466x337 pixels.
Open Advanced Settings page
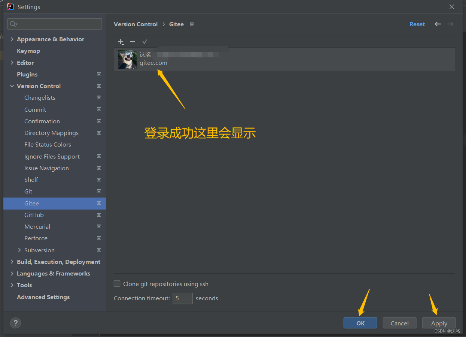43,297
